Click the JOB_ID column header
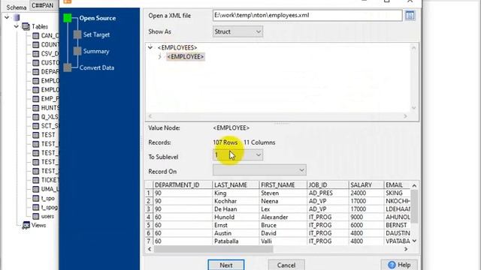 point(328,185)
